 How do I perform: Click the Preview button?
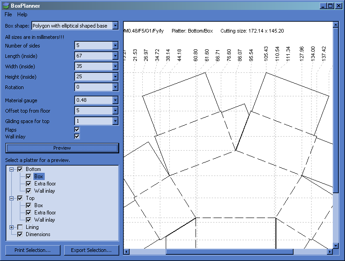(x=62, y=148)
